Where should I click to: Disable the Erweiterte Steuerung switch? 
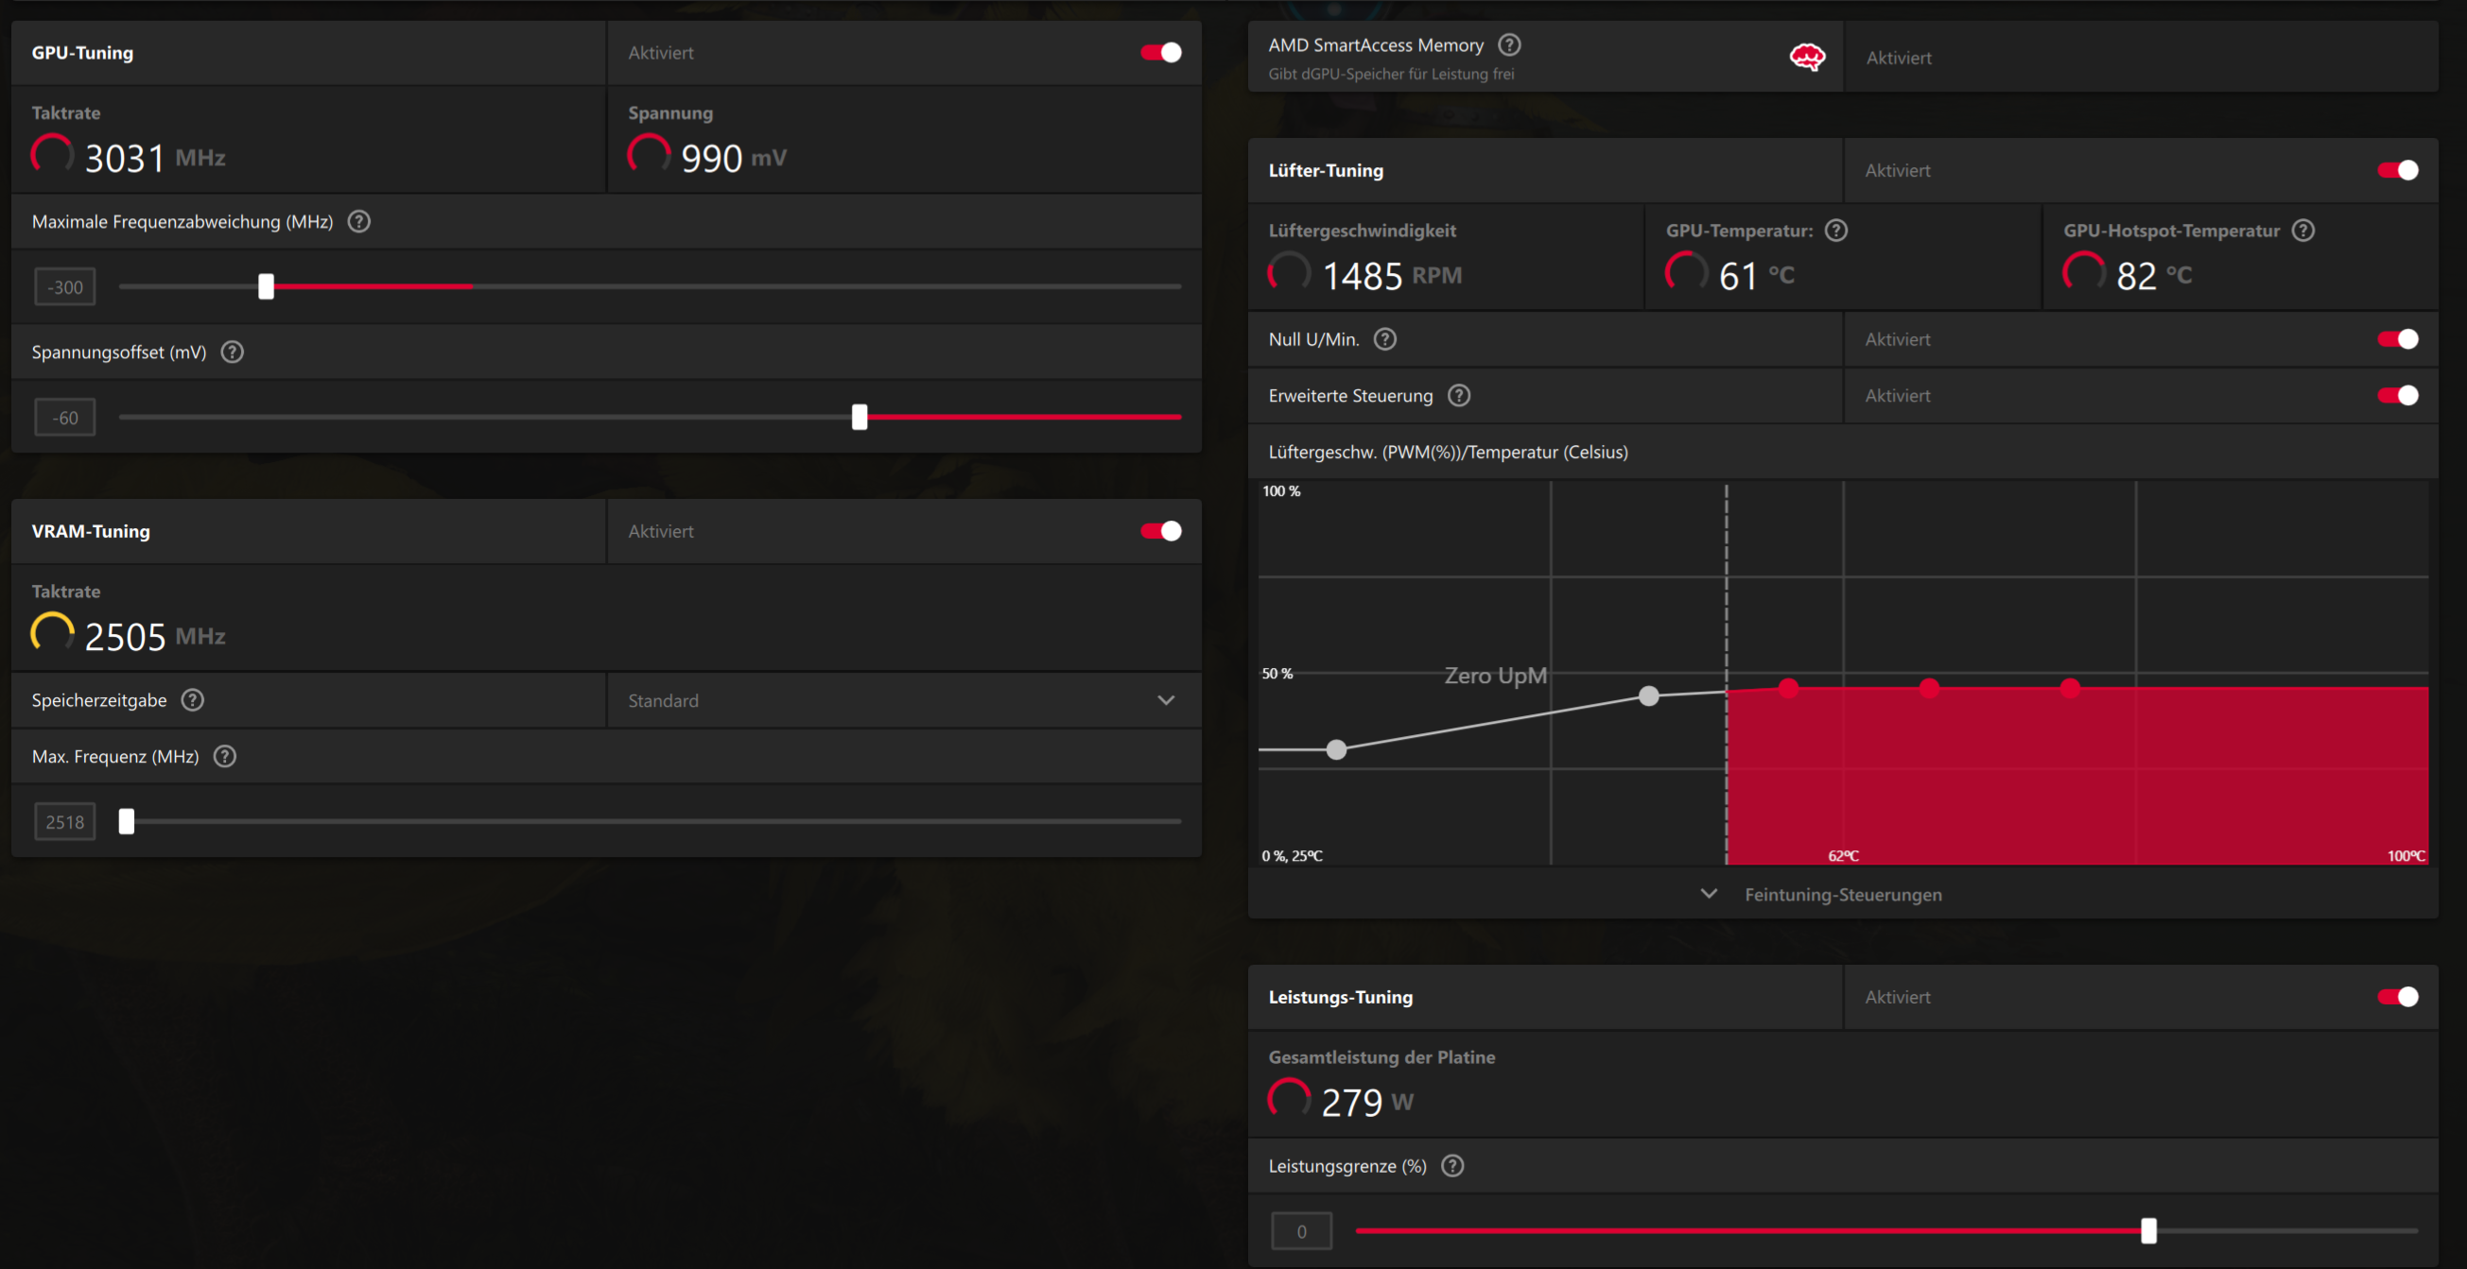coord(2397,396)
